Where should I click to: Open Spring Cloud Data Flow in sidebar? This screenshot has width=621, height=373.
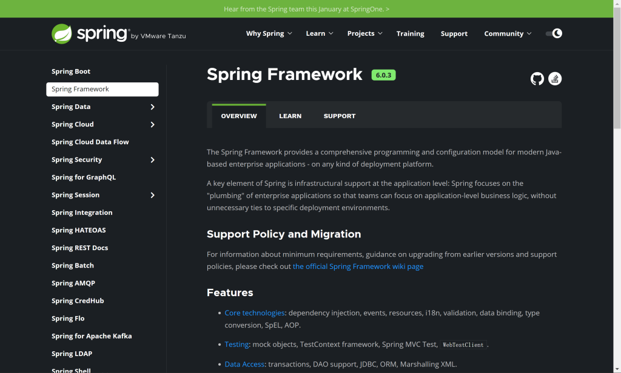[x=90, y=142]
